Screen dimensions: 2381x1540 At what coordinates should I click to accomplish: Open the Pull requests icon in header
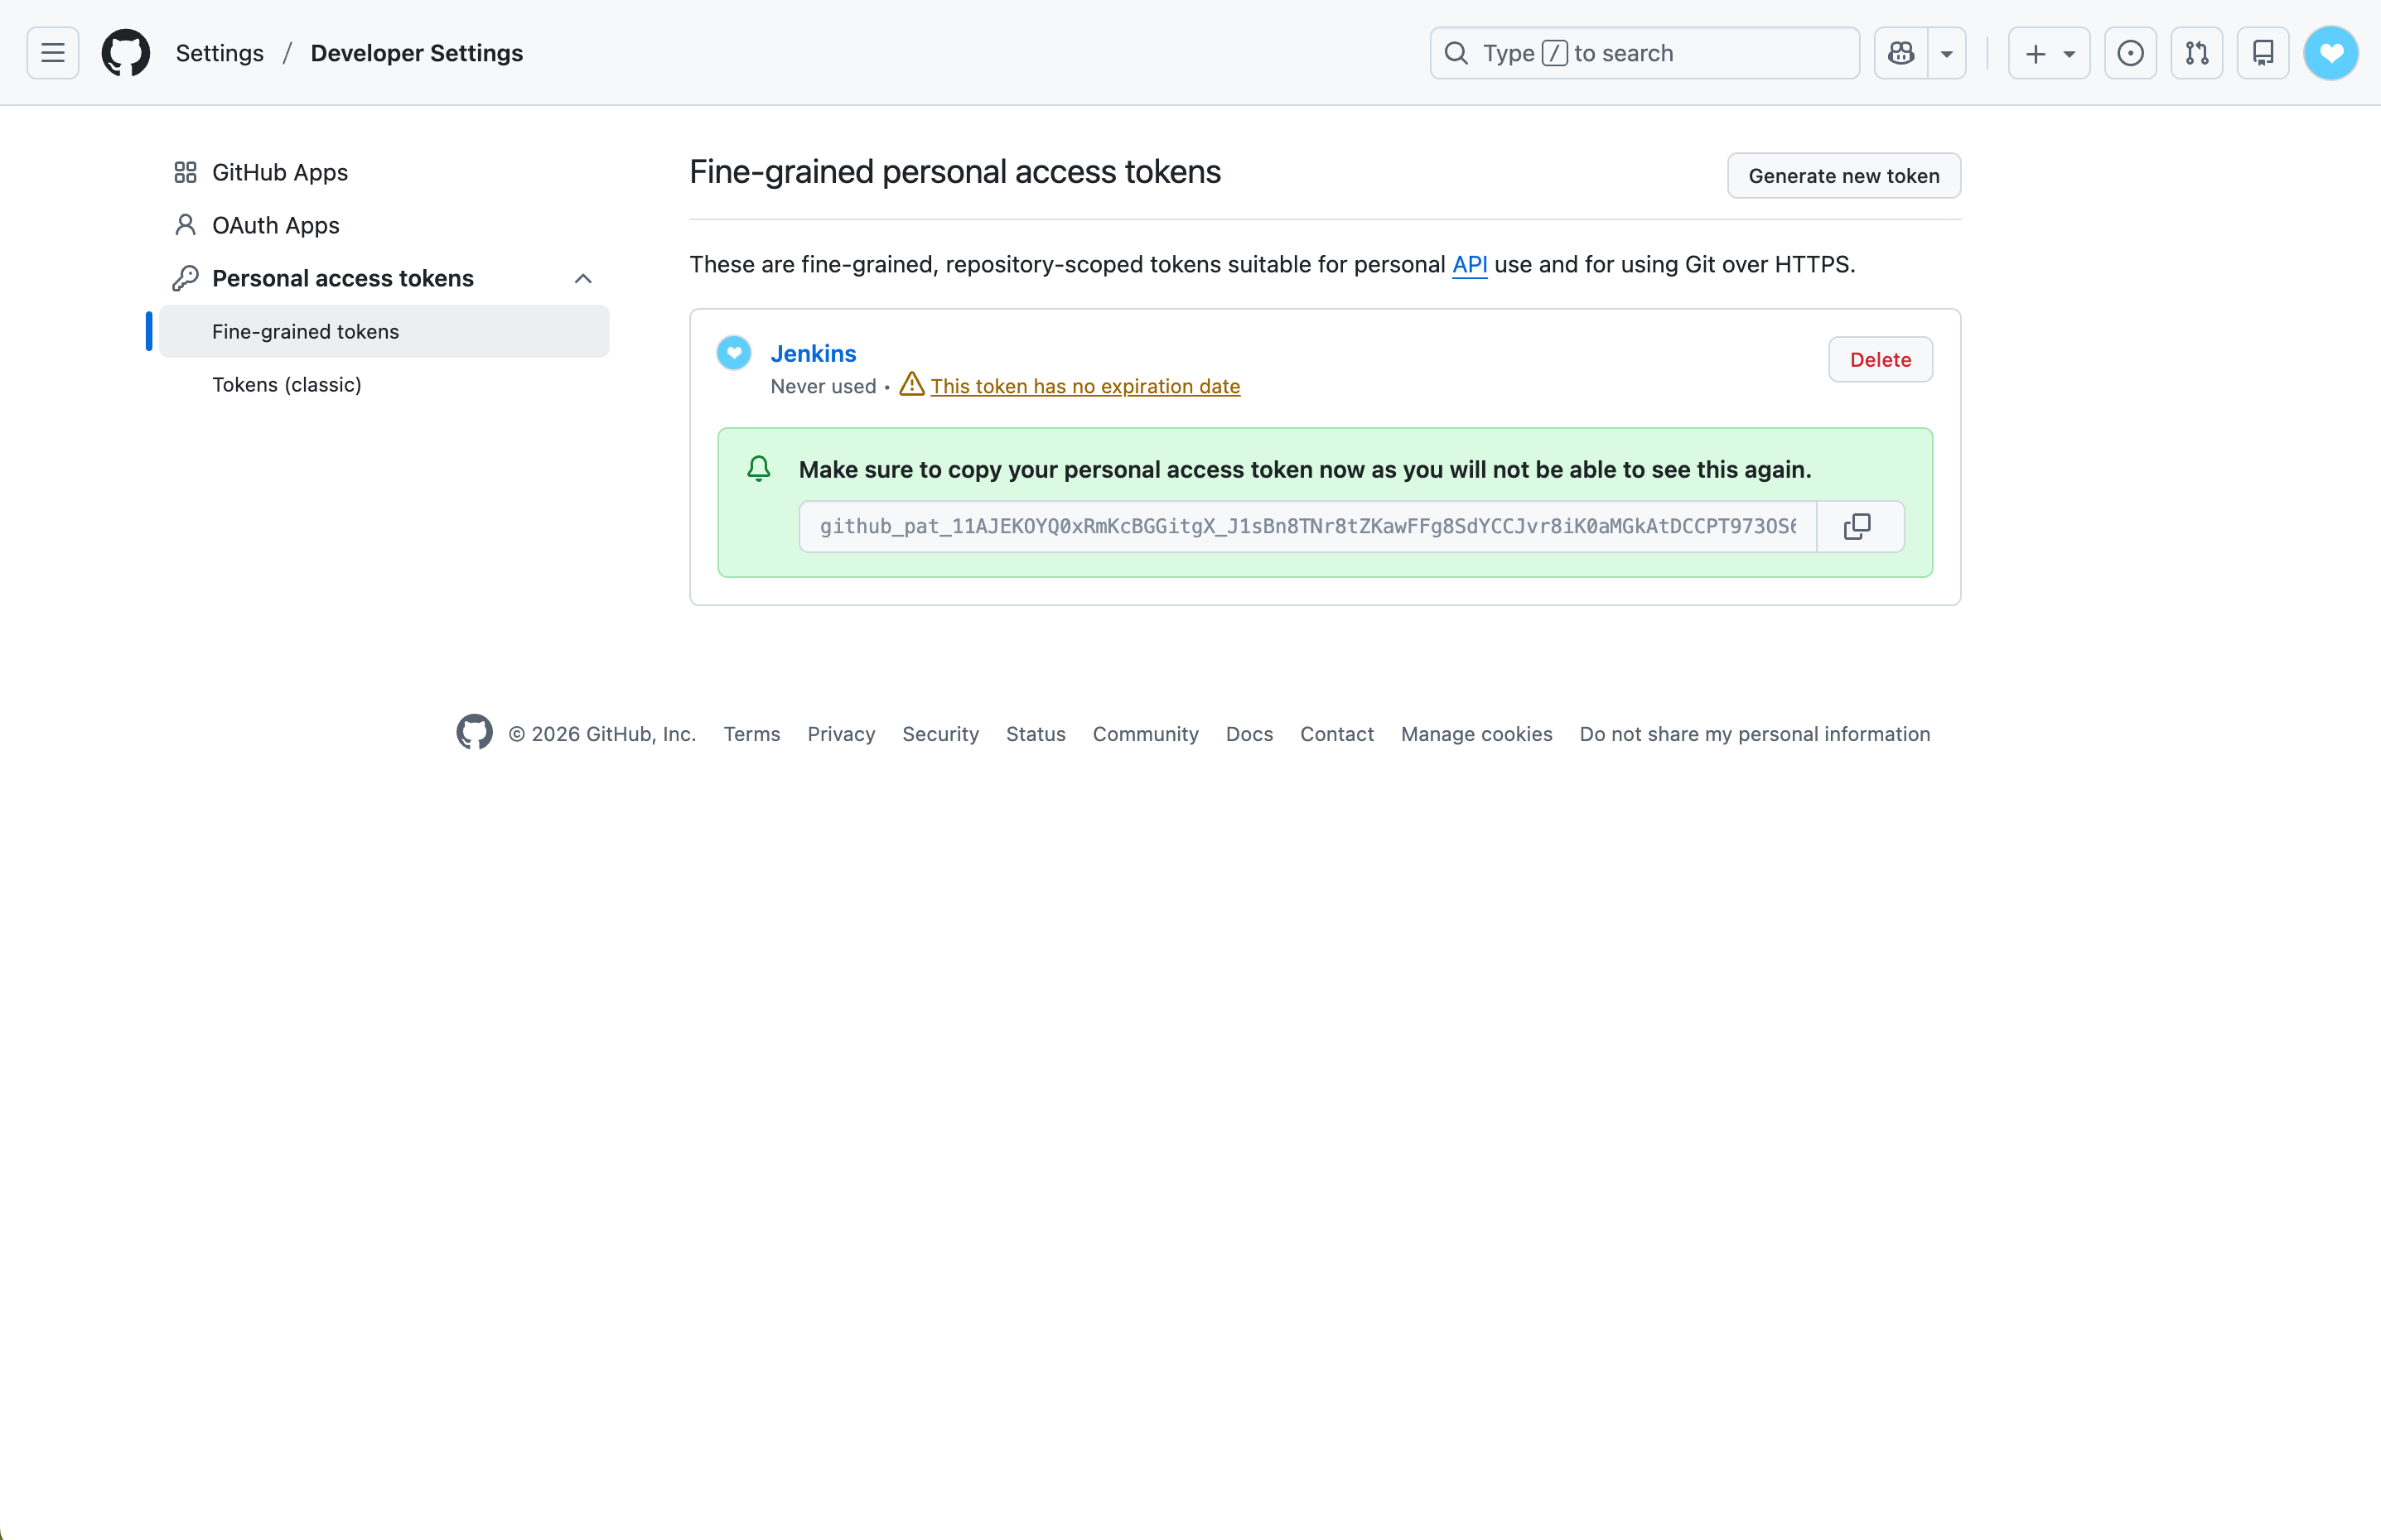(2196, 53)
